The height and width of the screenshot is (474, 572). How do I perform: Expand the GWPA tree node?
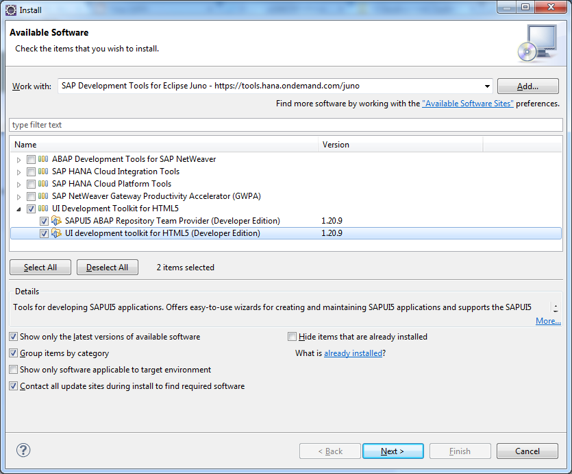pyautogui.click(x=18, y=197)
